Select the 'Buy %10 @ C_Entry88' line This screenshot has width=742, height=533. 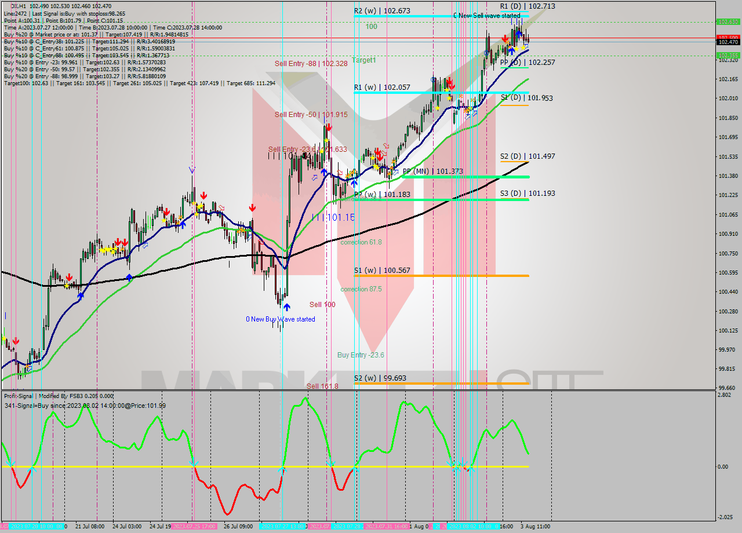click(x=86, y=55)
